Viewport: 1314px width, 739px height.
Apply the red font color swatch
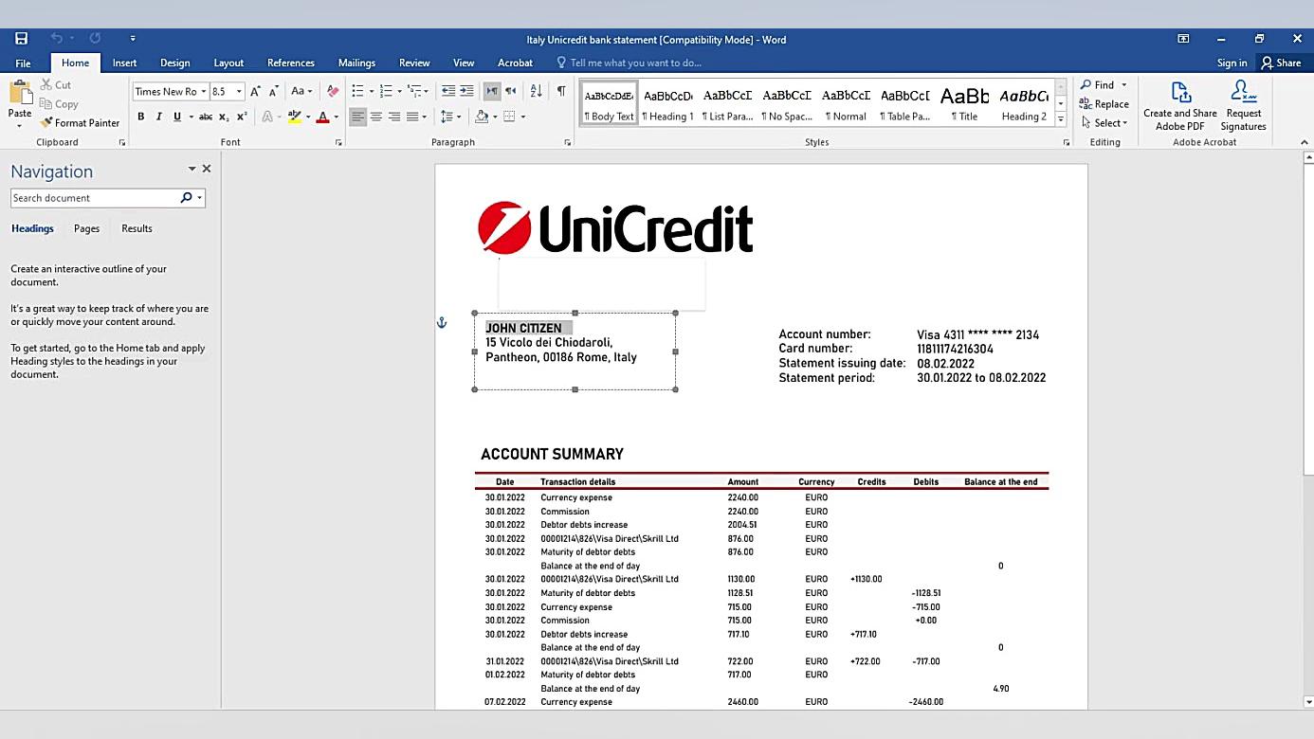coord(322,117)
